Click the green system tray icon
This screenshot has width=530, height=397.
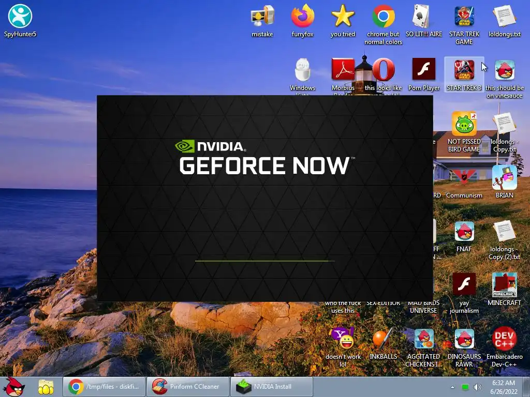tap(465, 387)
